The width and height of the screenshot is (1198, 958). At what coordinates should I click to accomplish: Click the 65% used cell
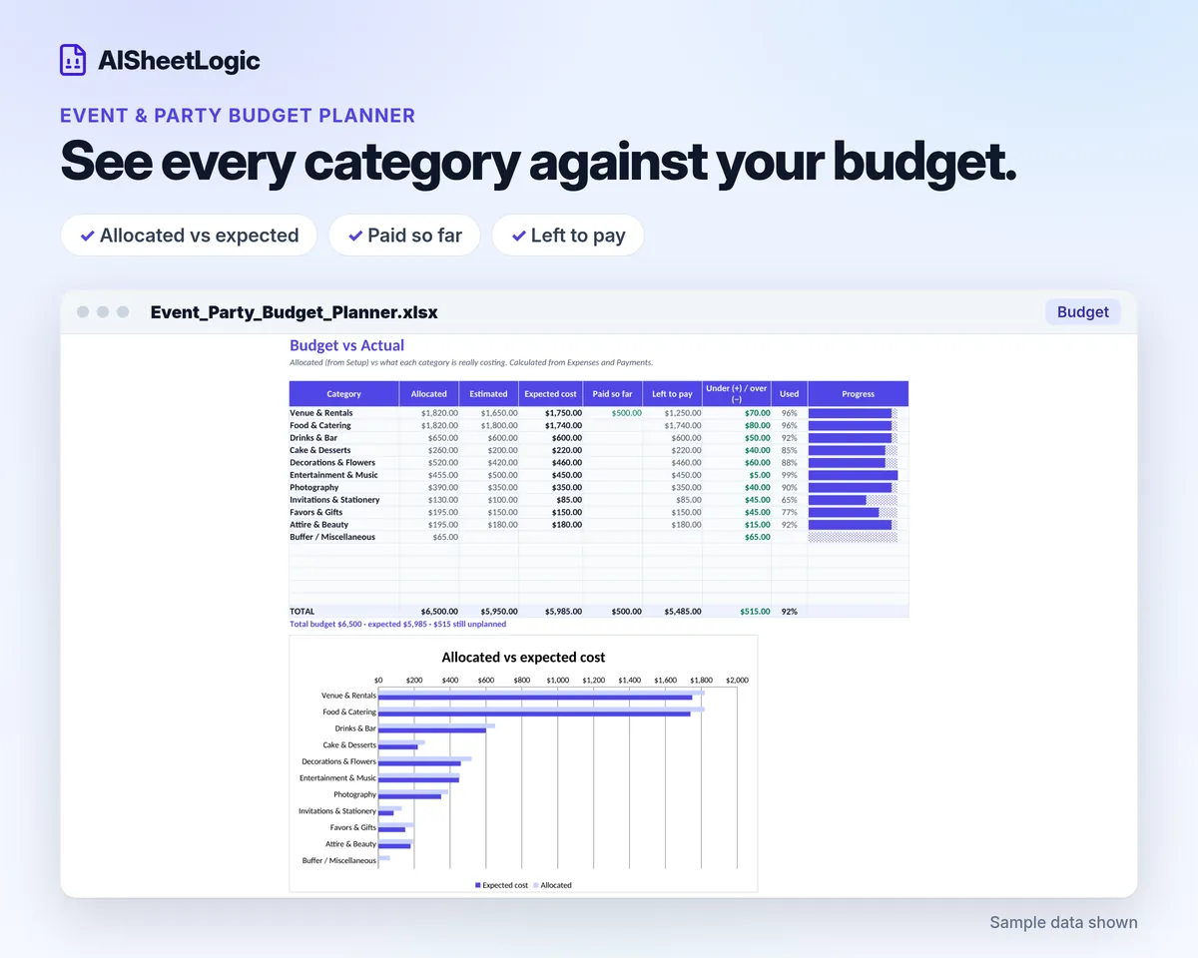790,499
